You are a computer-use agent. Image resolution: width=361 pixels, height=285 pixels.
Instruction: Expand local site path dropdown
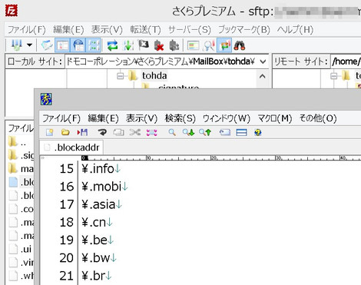(x=263, y=61)
